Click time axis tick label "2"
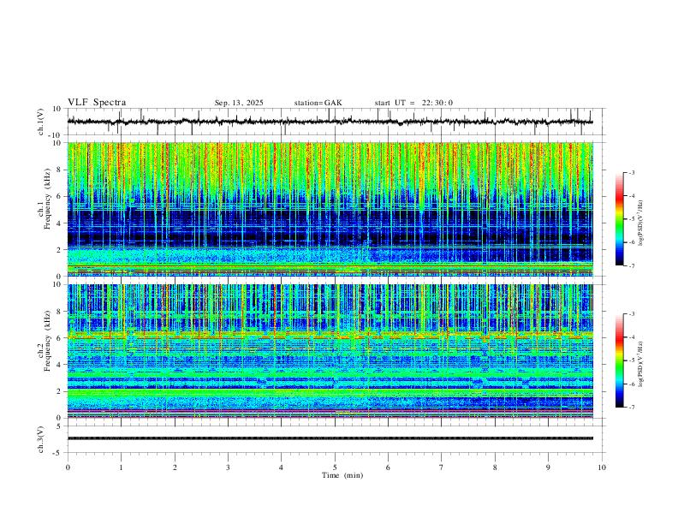 coord(175,467)
